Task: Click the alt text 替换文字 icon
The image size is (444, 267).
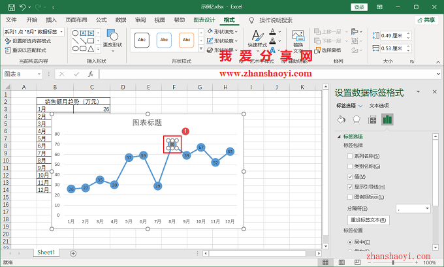Action: 298,41
